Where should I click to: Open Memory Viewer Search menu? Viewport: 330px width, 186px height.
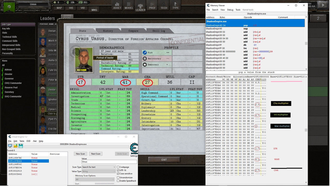pyautogui.click(x=215, y=10)
